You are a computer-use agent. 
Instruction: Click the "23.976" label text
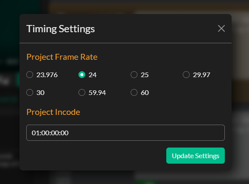47,75
